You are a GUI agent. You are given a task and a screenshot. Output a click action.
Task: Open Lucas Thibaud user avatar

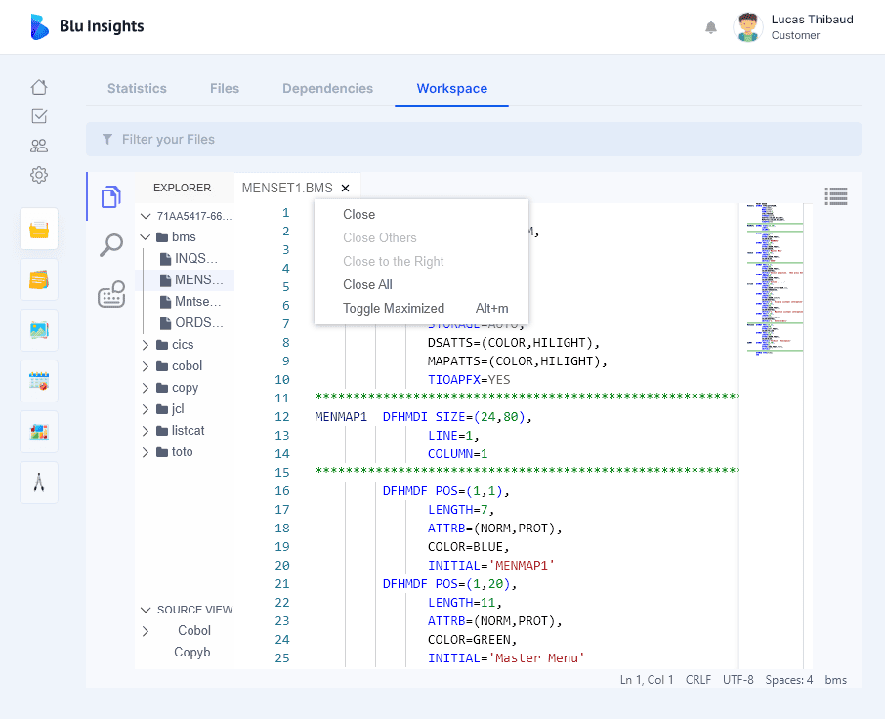748,27
